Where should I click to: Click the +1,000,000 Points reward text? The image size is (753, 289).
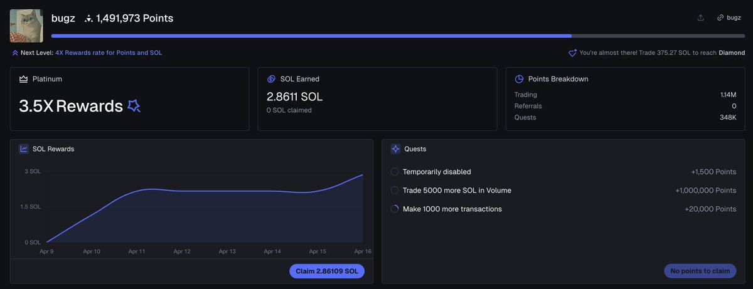(706, 191)
